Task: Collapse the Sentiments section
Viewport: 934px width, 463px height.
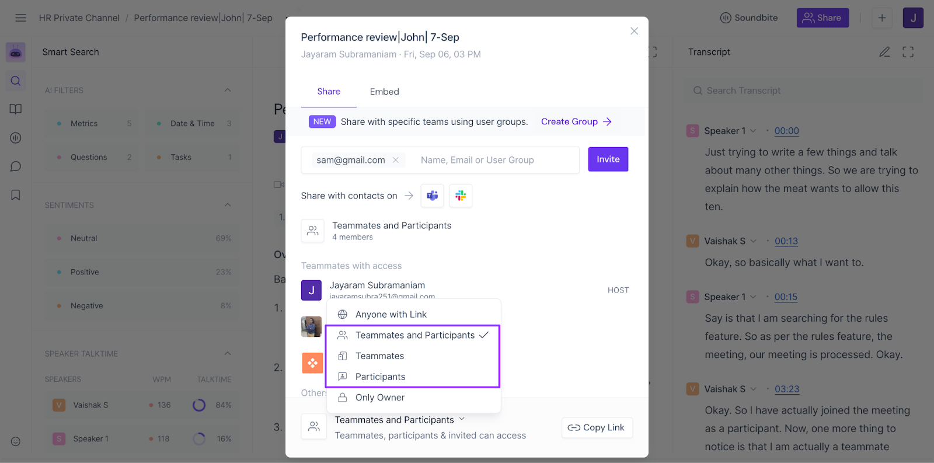Action: (x=228, y=205)
